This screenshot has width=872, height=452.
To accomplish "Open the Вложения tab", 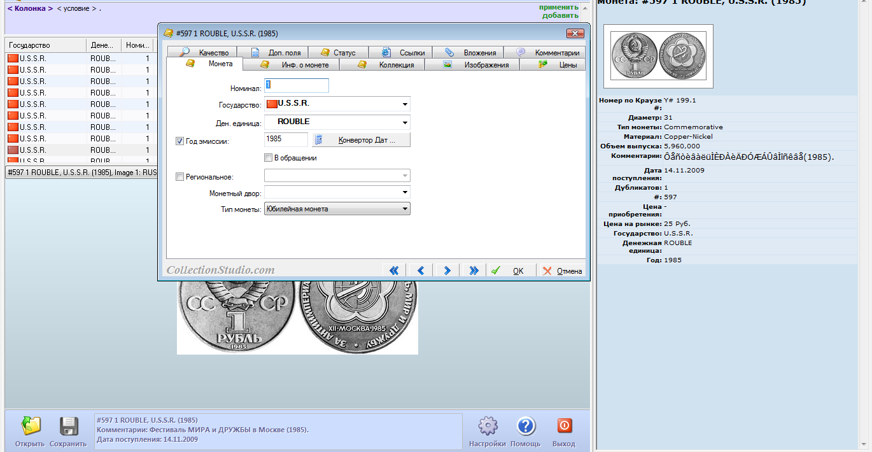I will pyautogui.click(x=470, y=53).
